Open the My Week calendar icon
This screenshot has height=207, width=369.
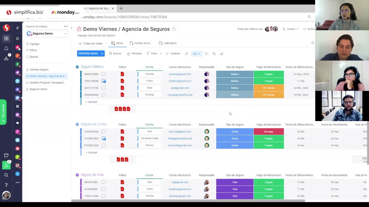[x=6, y=156]
